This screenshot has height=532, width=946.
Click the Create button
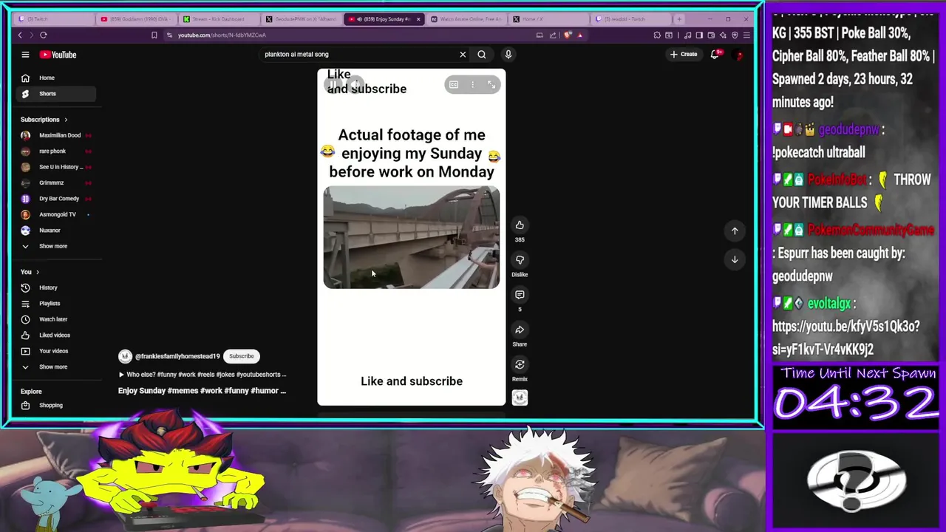[684, 54]
